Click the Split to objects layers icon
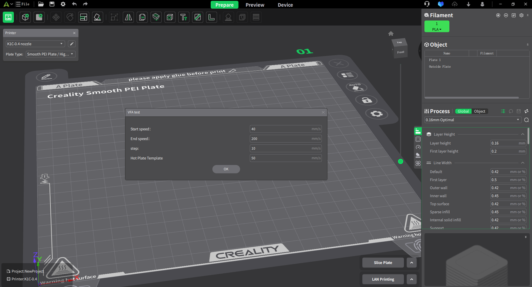Screen dimensions: 532x287 click(x=156, y=17)
